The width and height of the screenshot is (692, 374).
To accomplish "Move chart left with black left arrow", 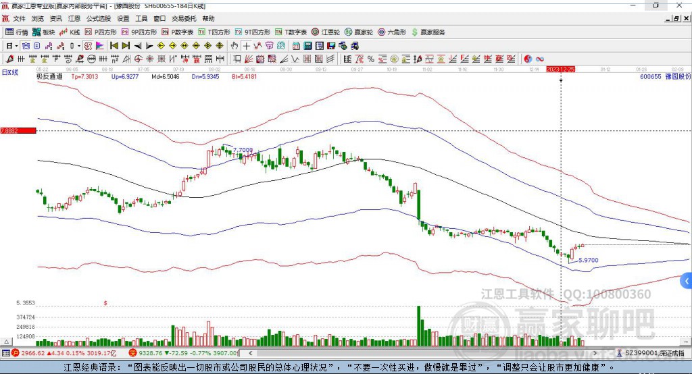I will [138, 46].
